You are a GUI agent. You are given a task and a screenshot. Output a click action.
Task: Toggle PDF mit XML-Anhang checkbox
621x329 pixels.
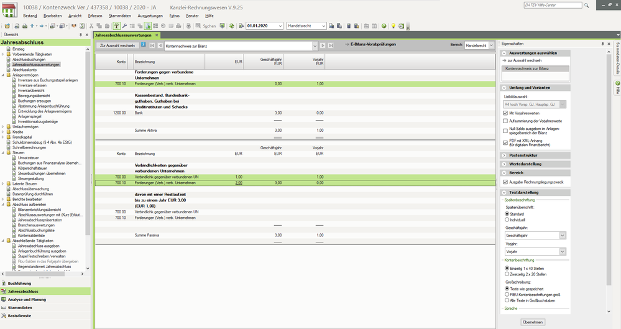[505, 142]
